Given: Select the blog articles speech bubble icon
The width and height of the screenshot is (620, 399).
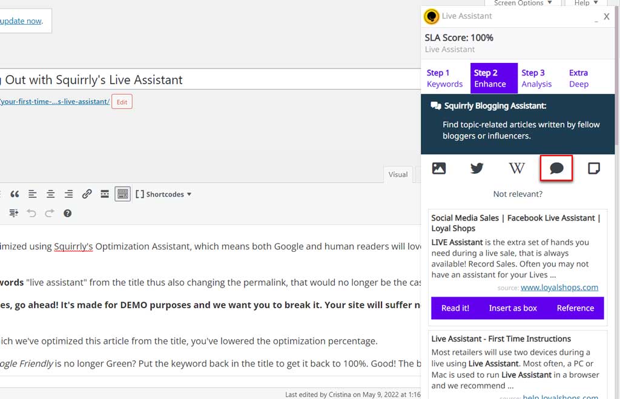Looking at the screenshot, I should click(x=556, y=168).
